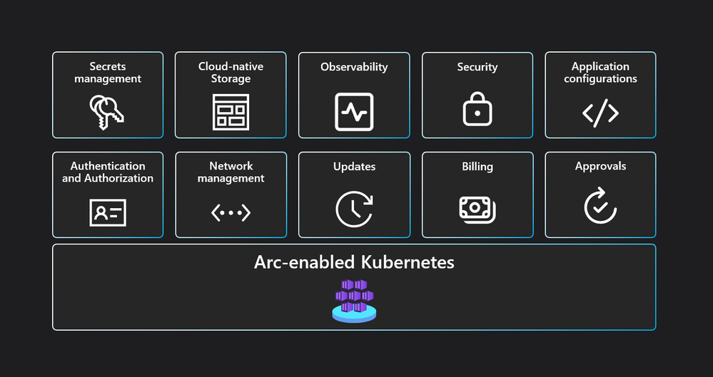Image resolution: width=713 pixels, height=377 pixels.
Task: Select the 'Application configurations' label
Action: (x=600, y=73)
